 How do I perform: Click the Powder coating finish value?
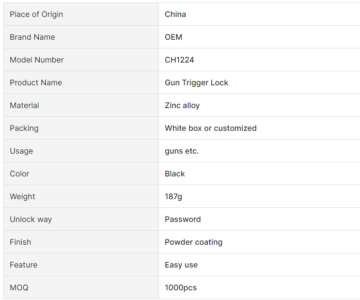[x=193, y=242]
